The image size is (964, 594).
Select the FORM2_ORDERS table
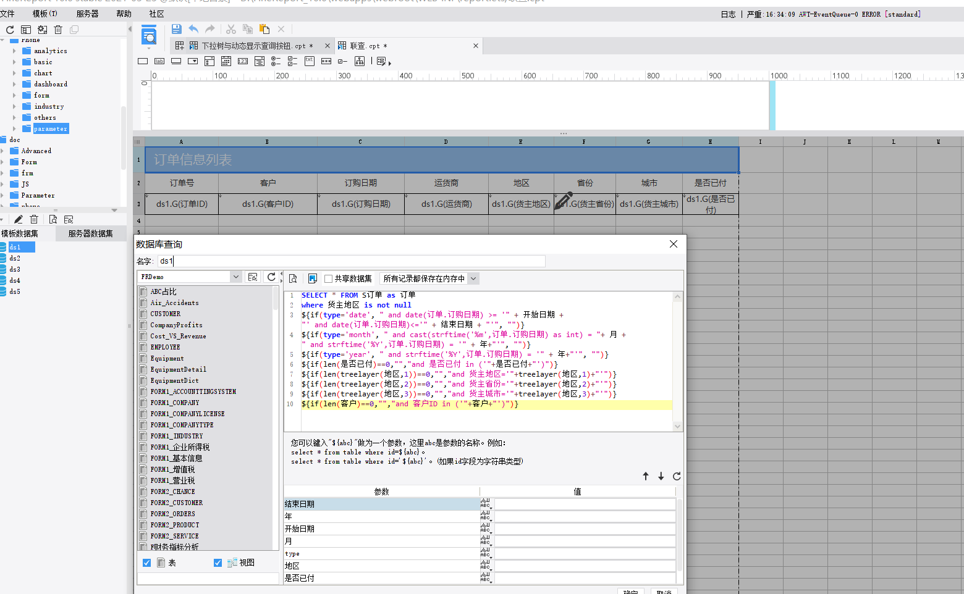click(x=172, y=514)
